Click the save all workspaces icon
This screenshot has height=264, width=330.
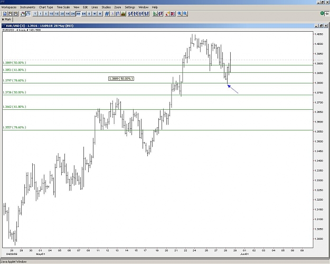coord(15,14)
